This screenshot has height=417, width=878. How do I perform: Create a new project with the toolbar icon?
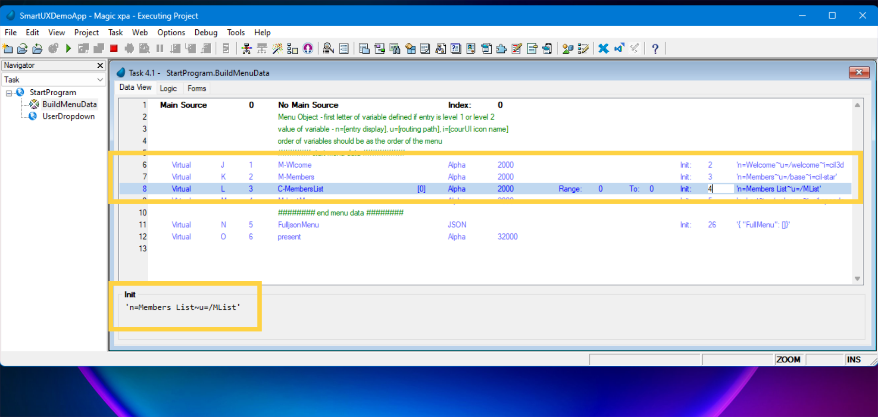(8, 49)
